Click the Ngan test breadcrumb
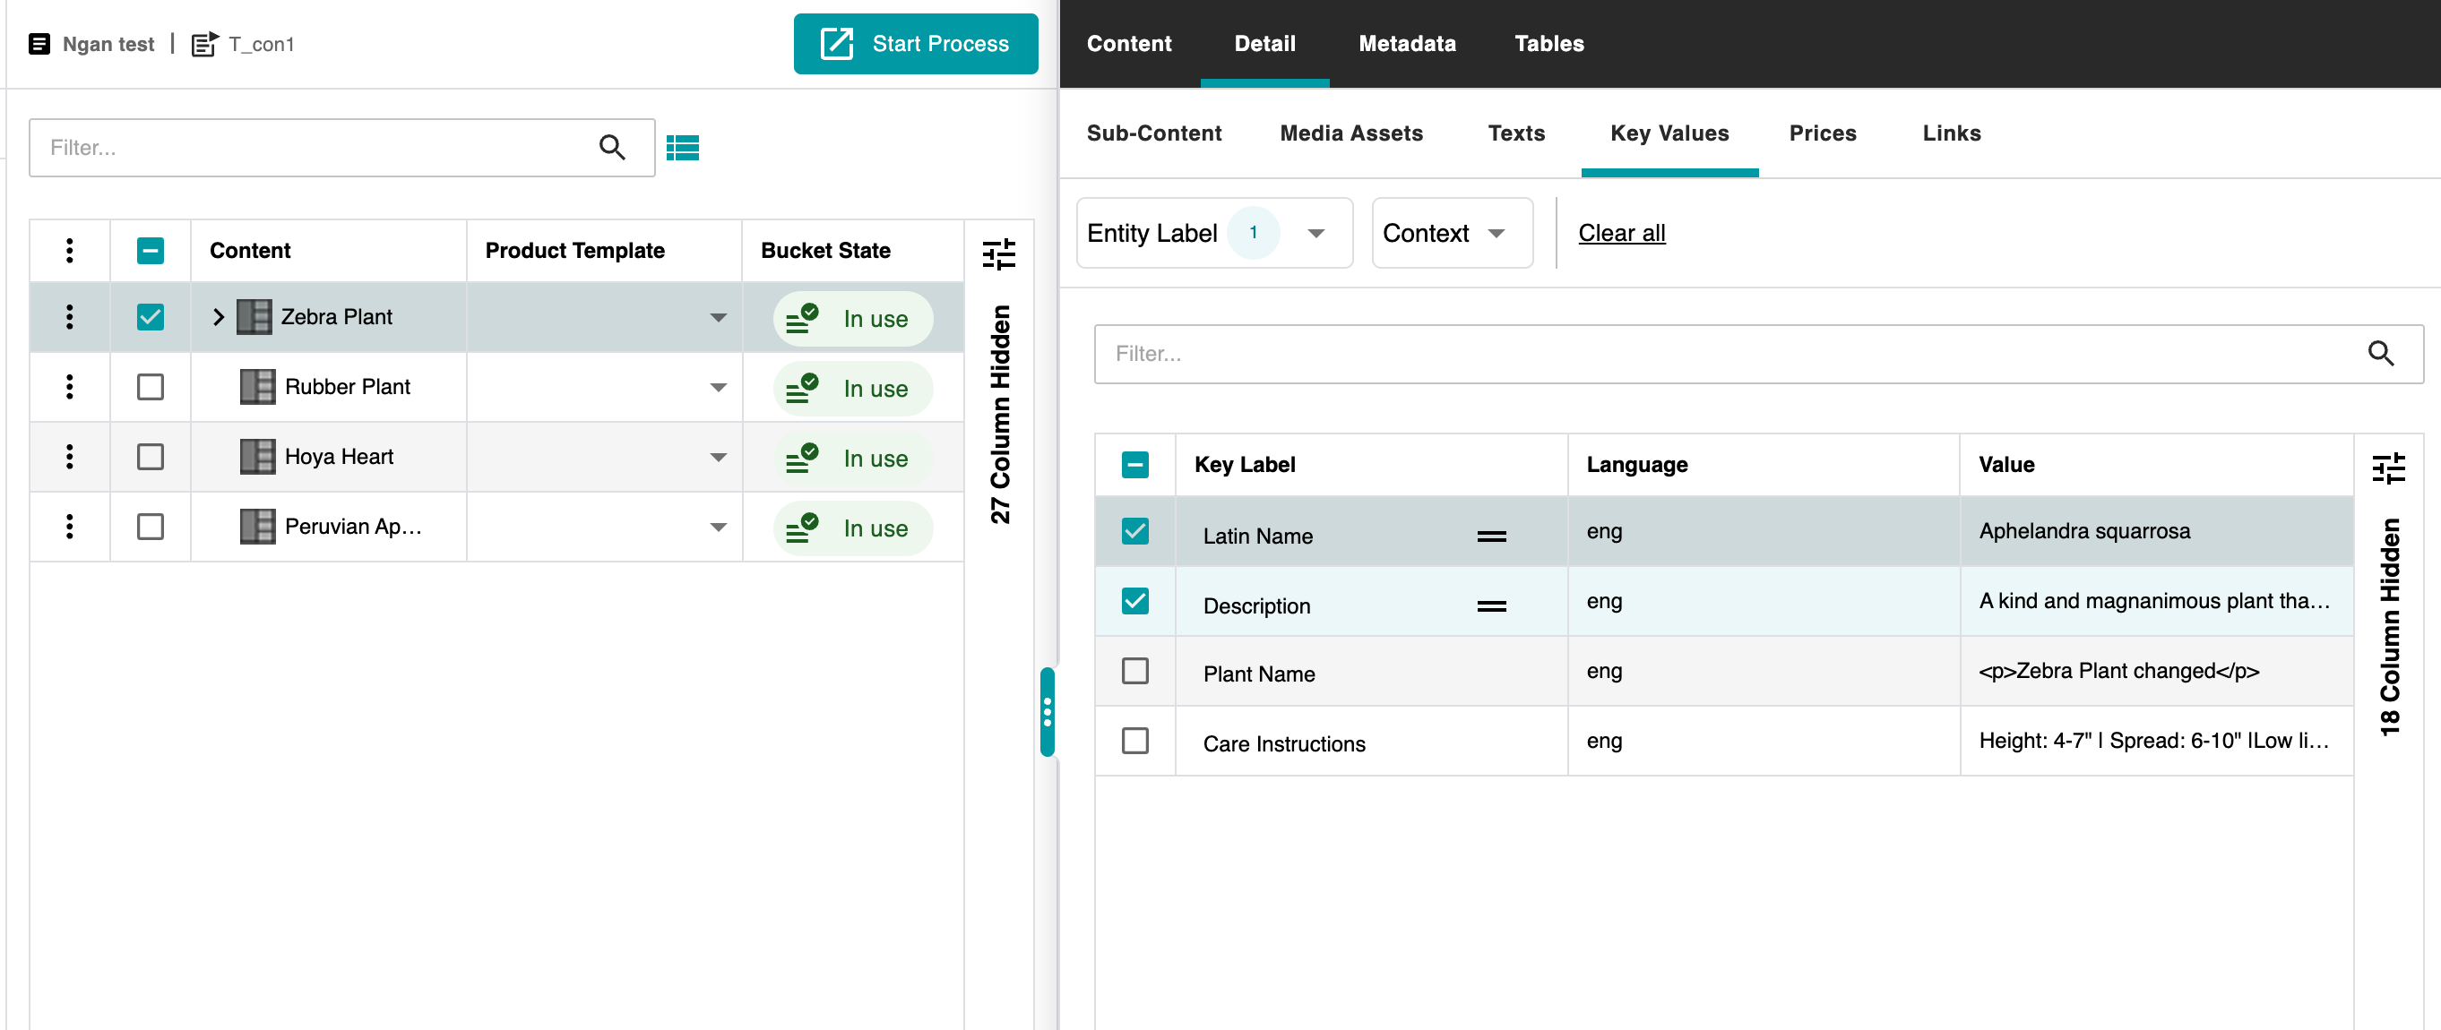The image size is (2441, 1030). tap(108, 44)
